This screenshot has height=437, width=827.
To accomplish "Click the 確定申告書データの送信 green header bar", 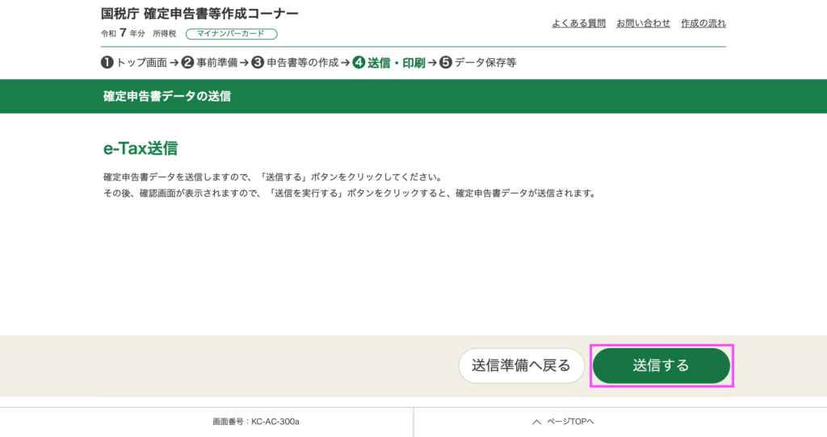I will [x=413, y=96].
